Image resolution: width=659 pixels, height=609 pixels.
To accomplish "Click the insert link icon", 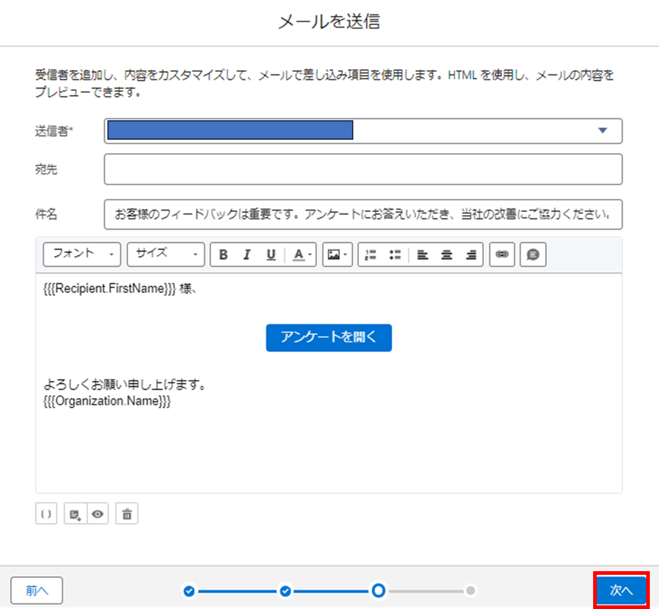I will click(x=502, y=255).
